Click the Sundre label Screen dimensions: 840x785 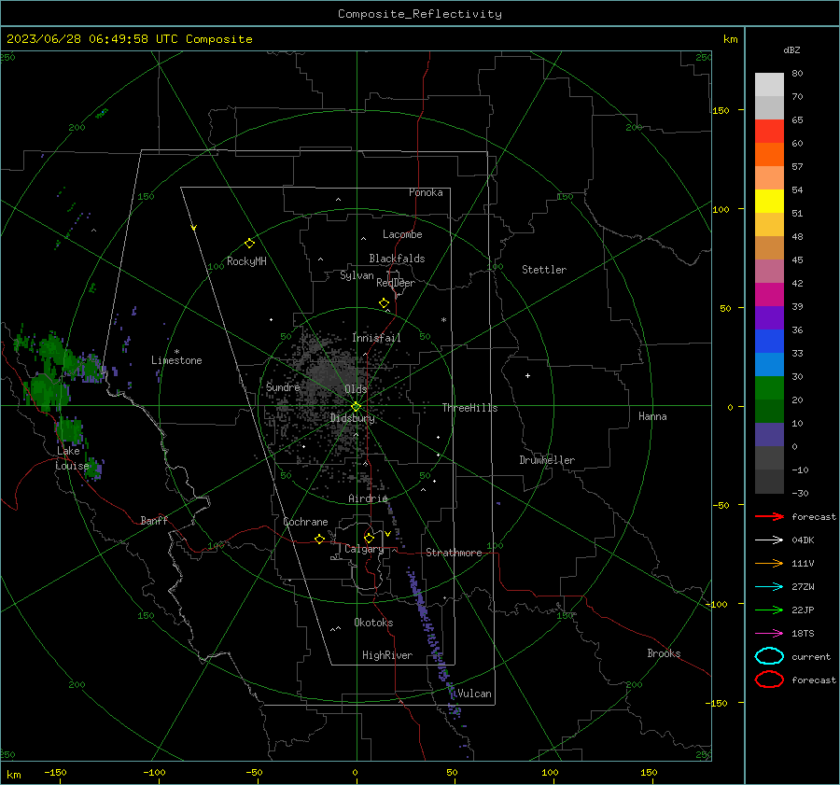(283, 386)
